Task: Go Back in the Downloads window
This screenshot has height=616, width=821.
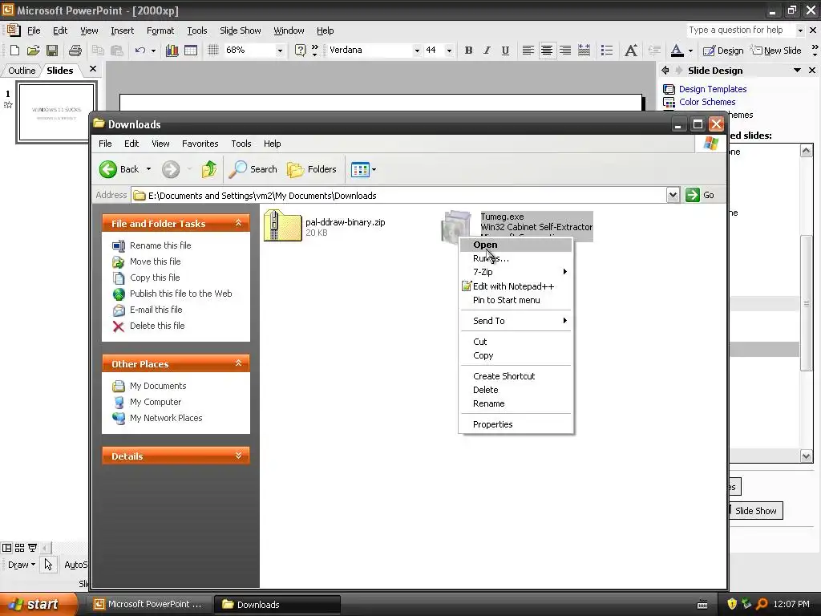Action: tap(119, 169)
